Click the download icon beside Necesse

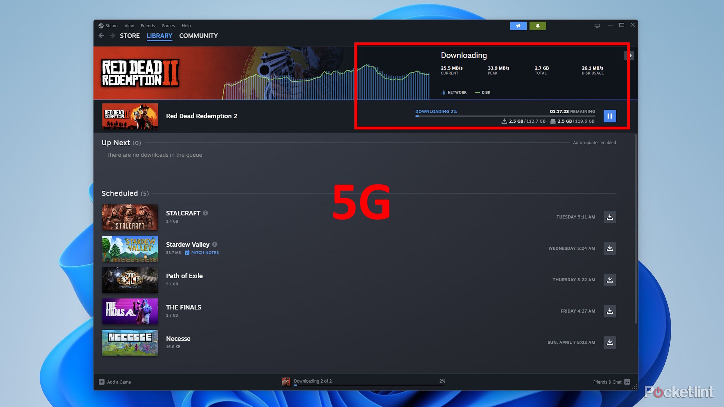[610, 342]
